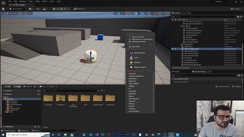Viewport: 244px width, 137px height.
Task: Click the Content Browser history back icon
Action: click(35, 86)
